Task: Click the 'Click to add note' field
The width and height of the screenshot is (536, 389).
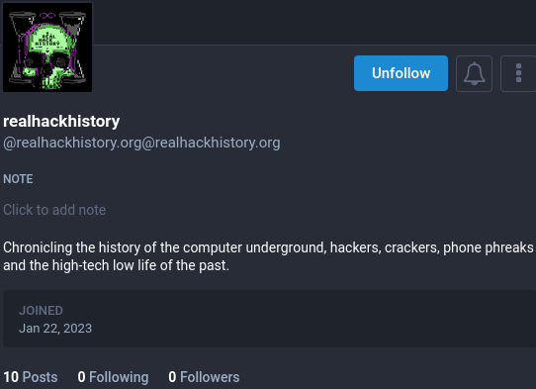Action: tap(54, 210)
